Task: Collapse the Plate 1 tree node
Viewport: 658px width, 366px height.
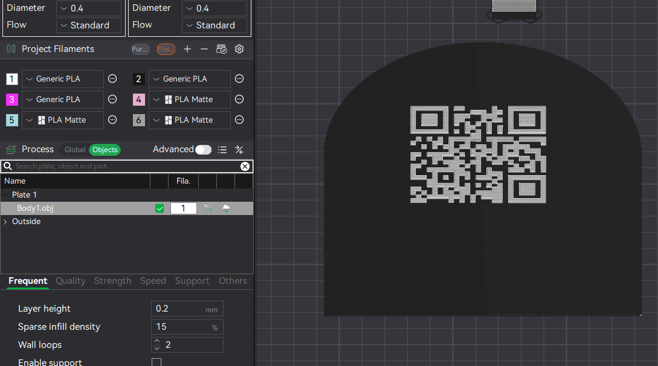Action: pyautogui.click(x=5, y=195)
